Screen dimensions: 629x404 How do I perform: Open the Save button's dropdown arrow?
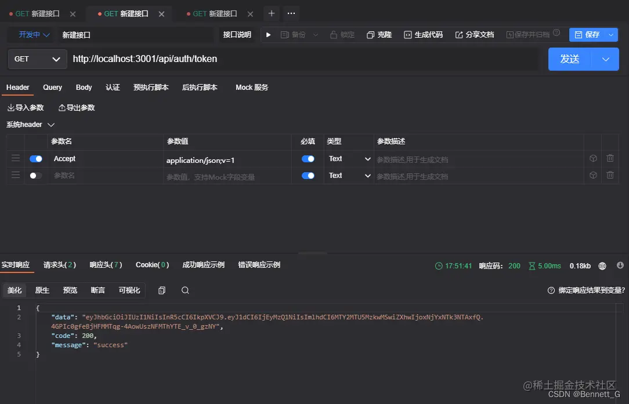[610, 34]
